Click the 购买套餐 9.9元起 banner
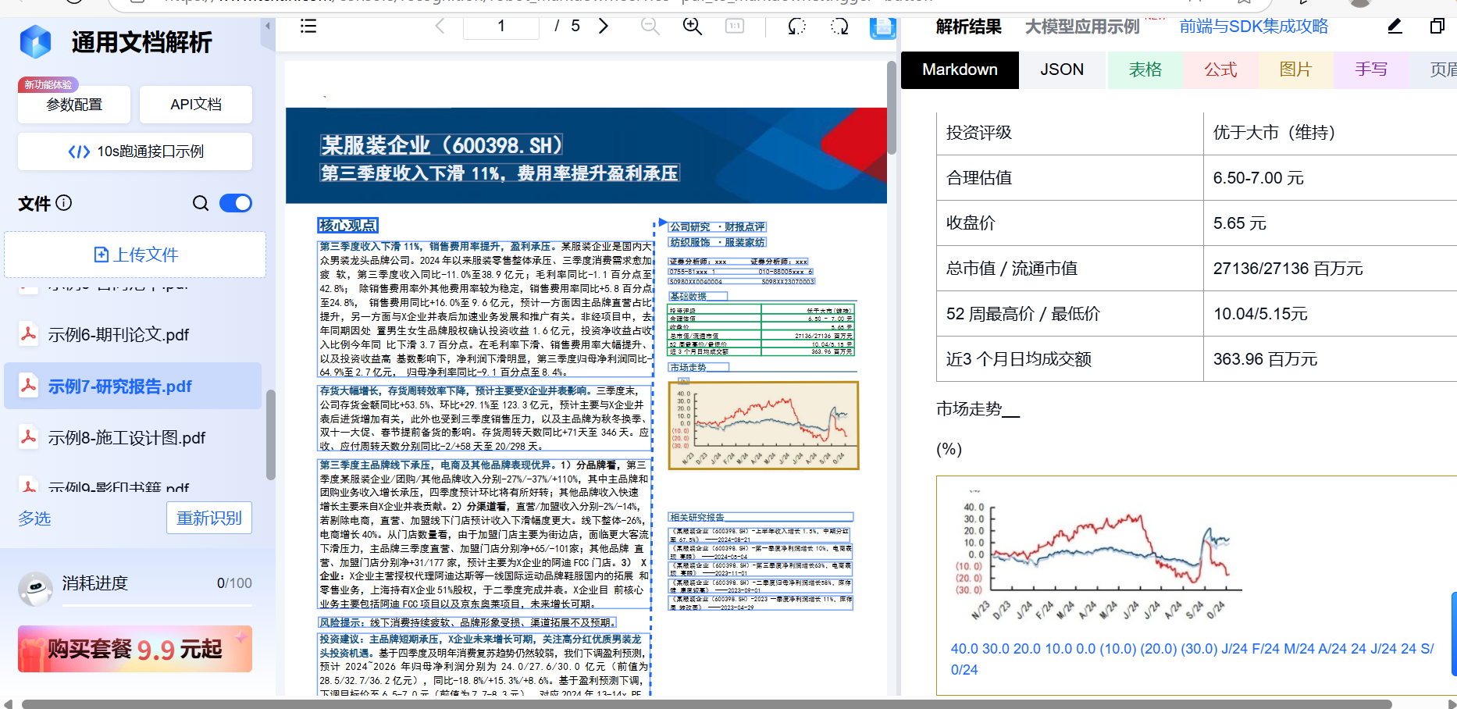This screenshot has width=1457, height=709. coord(135,649)
